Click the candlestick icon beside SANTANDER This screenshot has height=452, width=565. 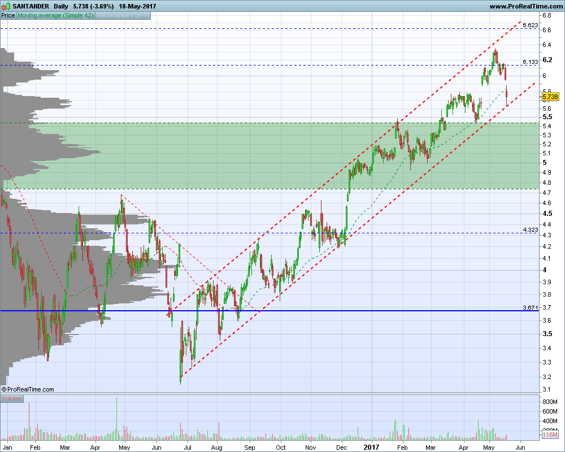tap(6, 6)
